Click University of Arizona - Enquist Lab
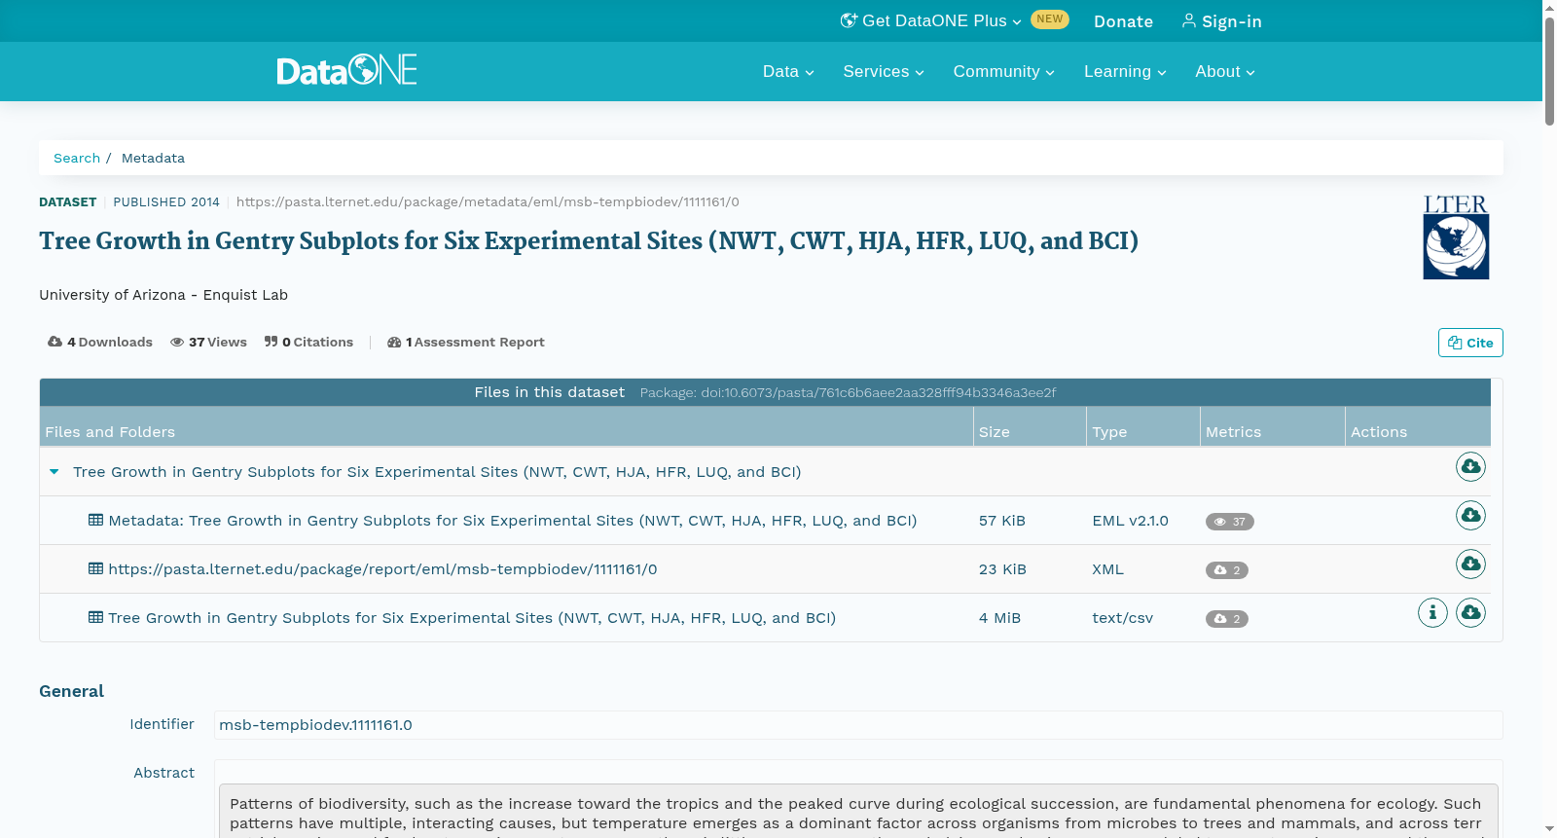1557x838 pixels. click(x=163, y=295)
